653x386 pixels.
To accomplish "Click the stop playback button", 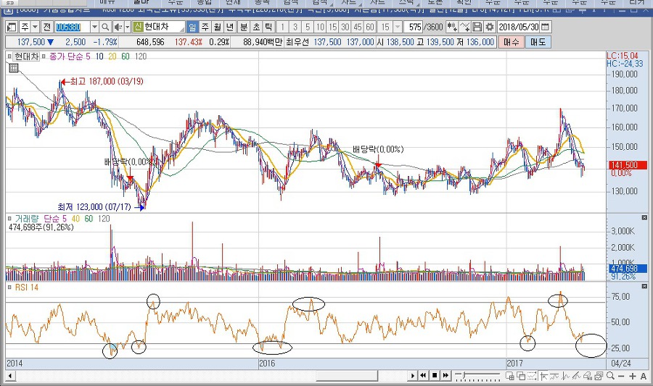I will coord(435,375).
